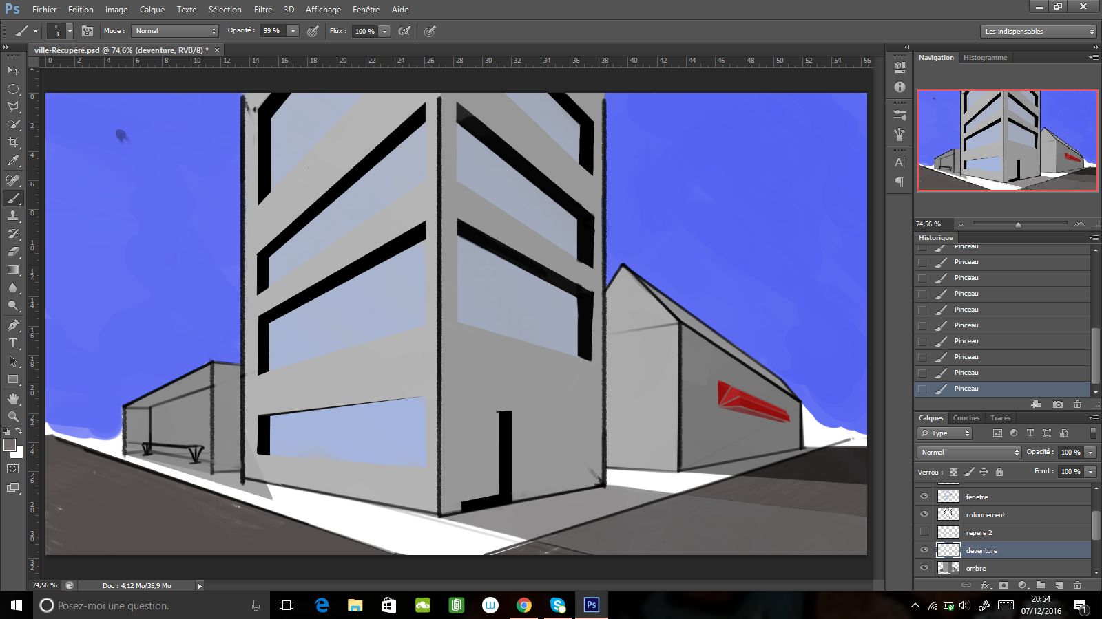The width and height of the screenshot is (1102, 619).
Task: Show the repere 2 layer
Action: (x=924, y=532)
